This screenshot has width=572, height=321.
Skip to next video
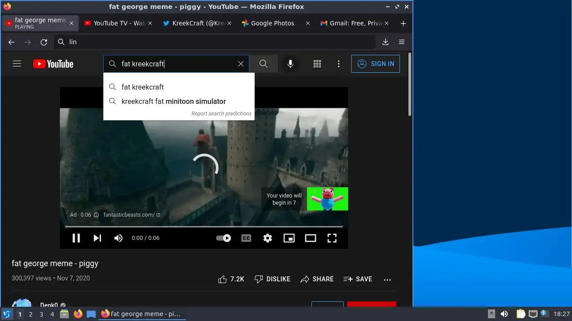(x=97, y=238)
